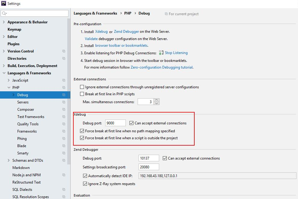
Task: Collapse Languages & Frameworks section
Action: tap(4, 73)
